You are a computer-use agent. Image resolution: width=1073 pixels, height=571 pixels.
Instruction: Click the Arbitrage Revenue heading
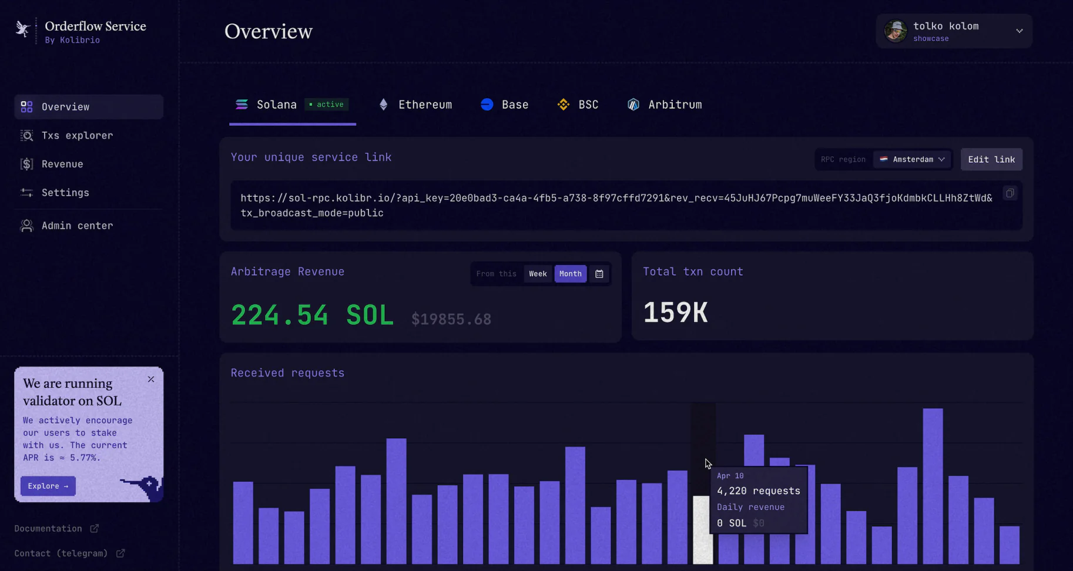(288, 271)
